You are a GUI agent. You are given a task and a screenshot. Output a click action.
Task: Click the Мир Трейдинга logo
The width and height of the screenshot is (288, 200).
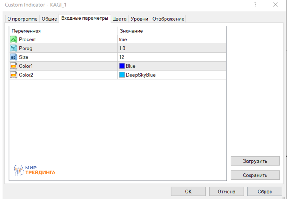(35, 170)
